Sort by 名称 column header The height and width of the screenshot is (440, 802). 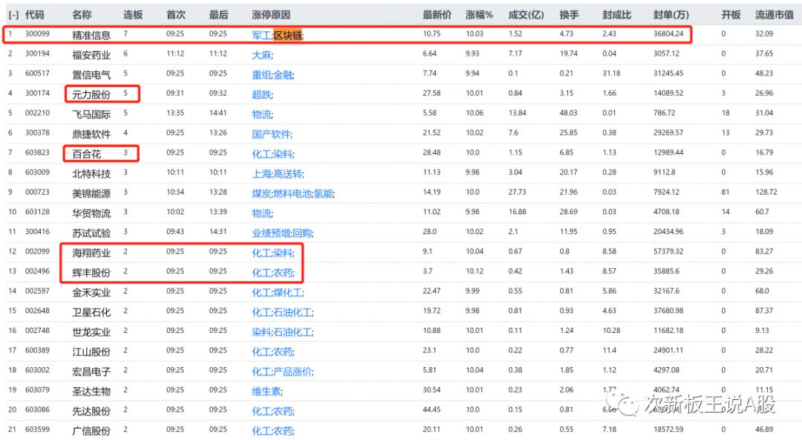click(82, 15)
